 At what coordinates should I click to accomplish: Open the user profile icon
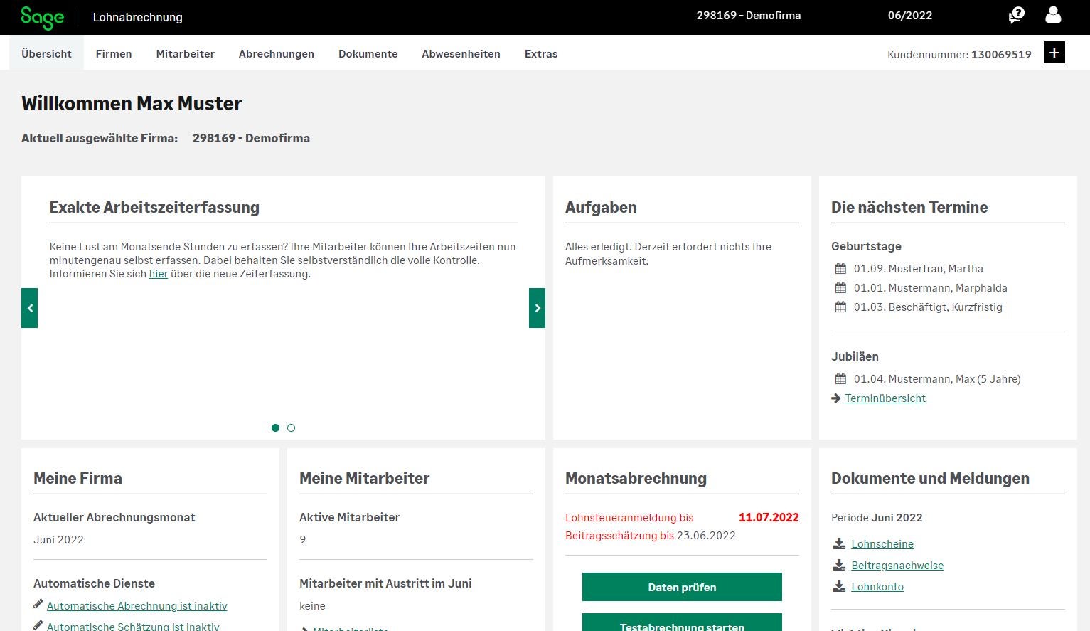click(1053, 16)
